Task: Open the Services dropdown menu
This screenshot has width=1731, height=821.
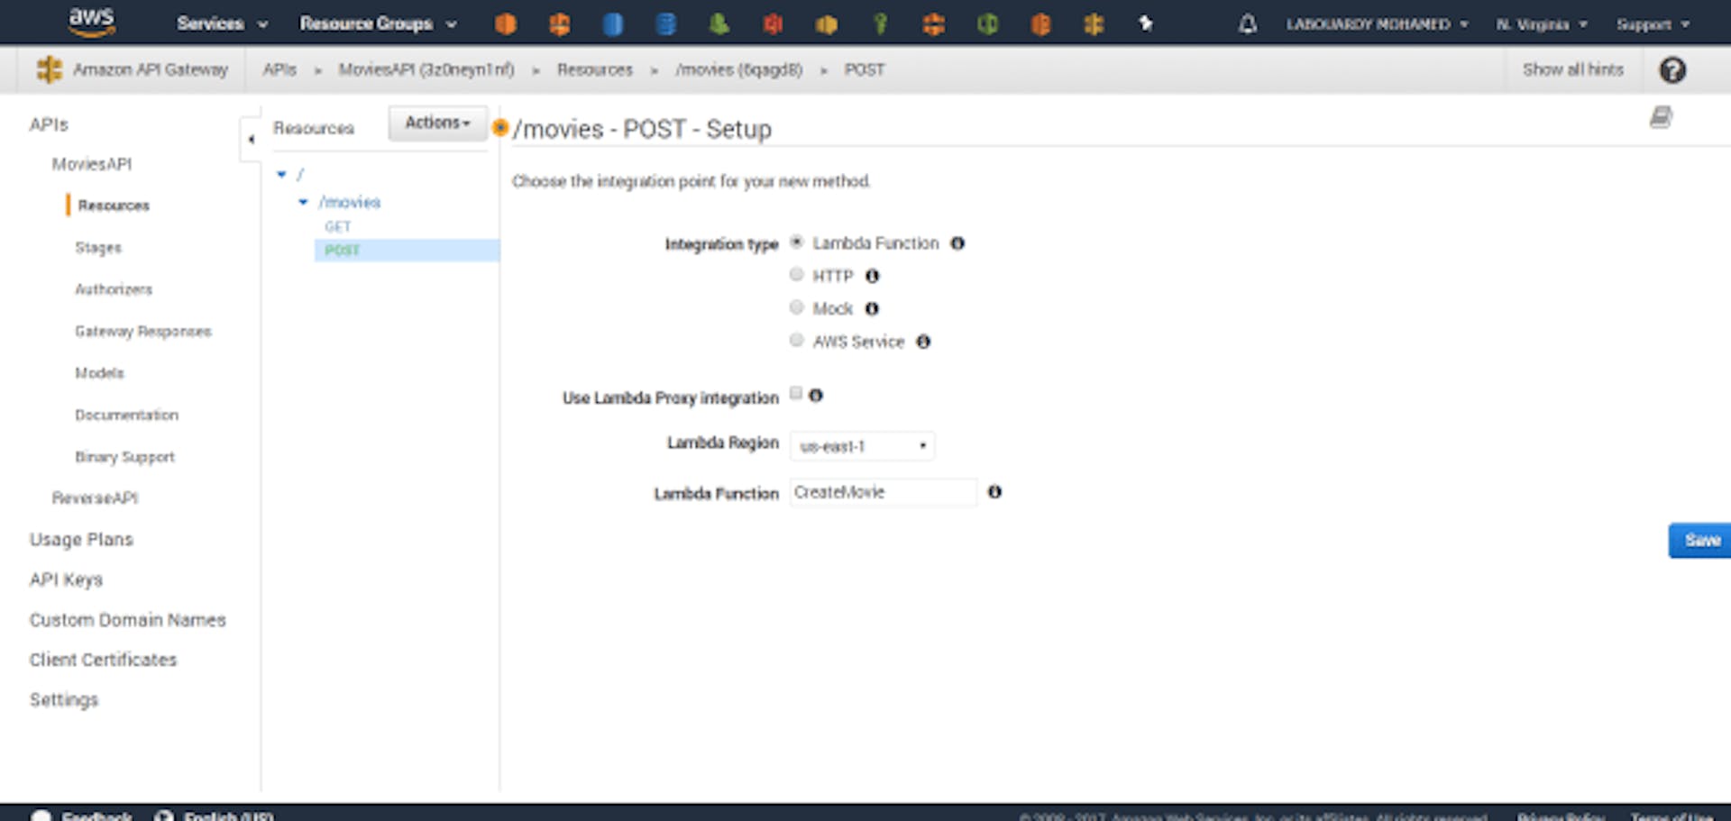Action: (x=222, y=23)
